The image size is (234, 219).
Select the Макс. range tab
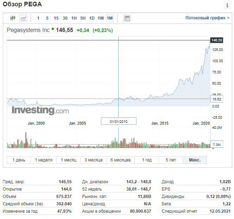coord(195,160)
